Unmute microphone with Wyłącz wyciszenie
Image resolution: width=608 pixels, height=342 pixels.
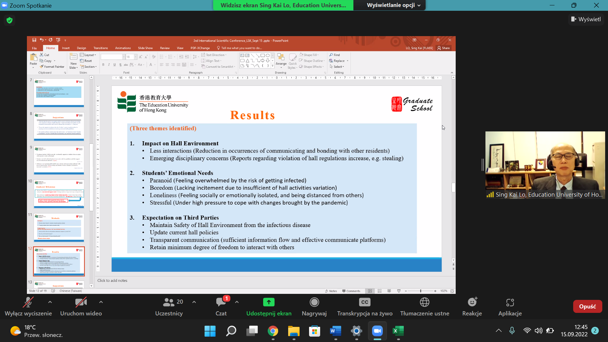tap(28, 302)
